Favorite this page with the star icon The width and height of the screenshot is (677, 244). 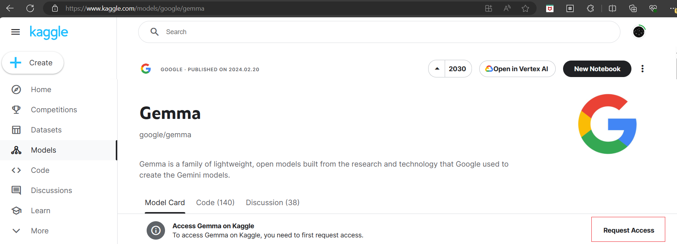525,8
